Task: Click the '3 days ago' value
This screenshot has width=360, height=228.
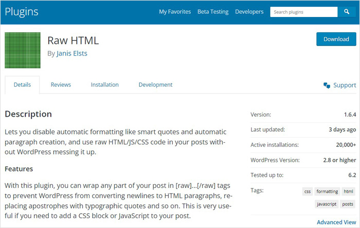Action: point(343,130)
